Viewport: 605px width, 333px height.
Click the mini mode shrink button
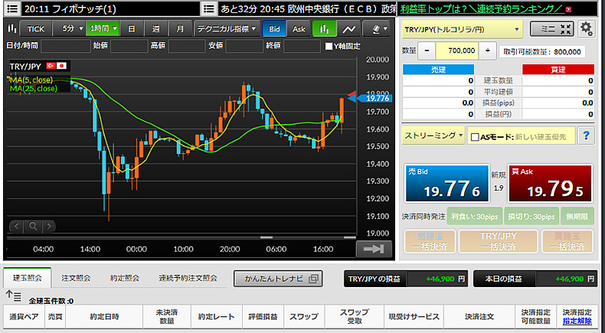coord(552,29)
